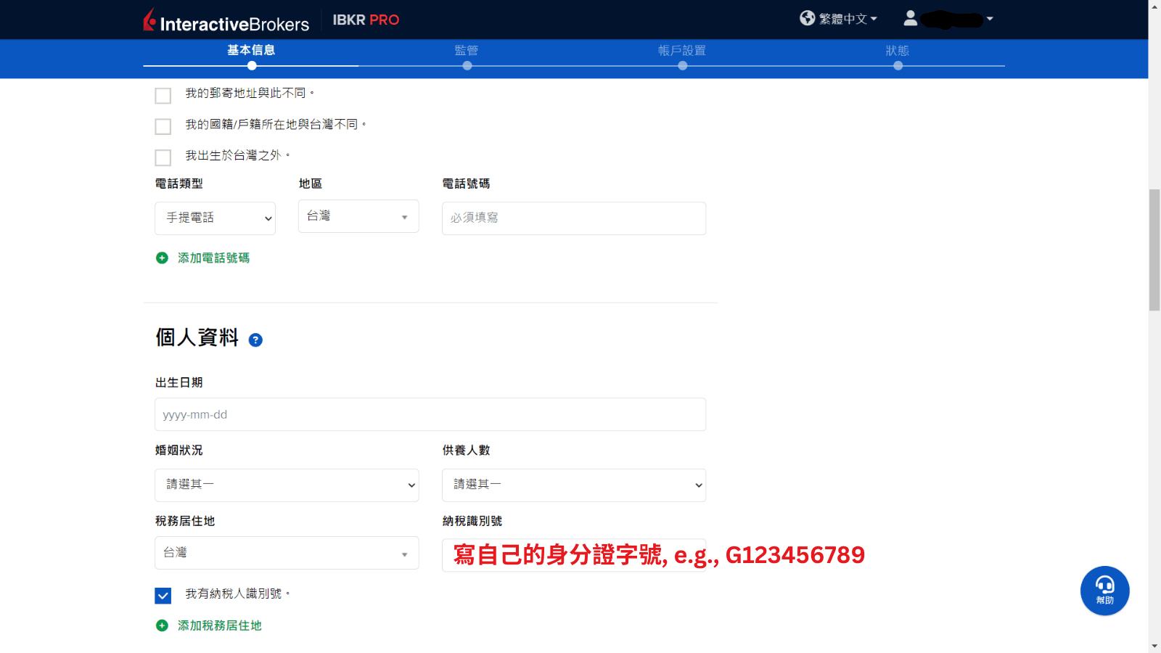Viewport: 1161px width, 653px height.
Task: Click the 監管 step progress dot
Action: 467,65
